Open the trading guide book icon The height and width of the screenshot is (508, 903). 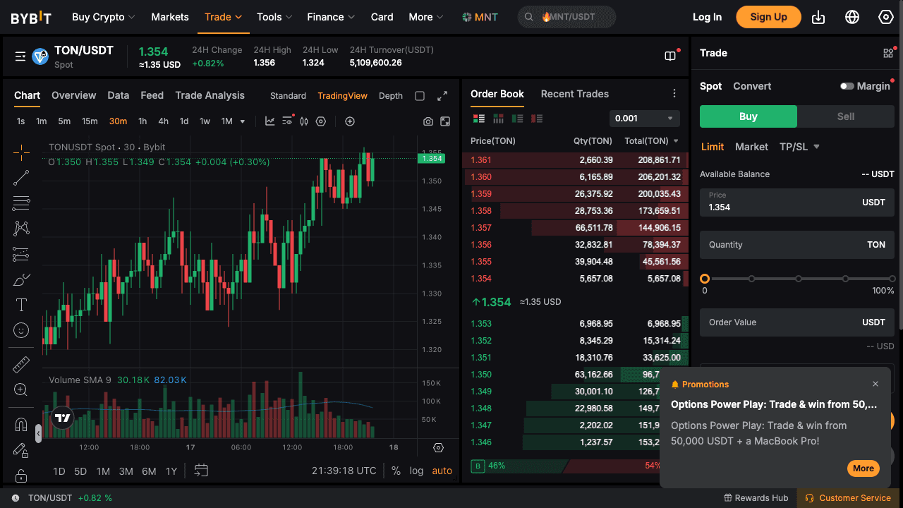[x=670, y=56]
